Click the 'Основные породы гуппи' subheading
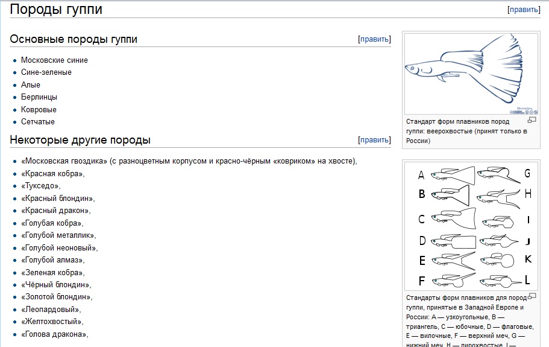 pos(74,39)
